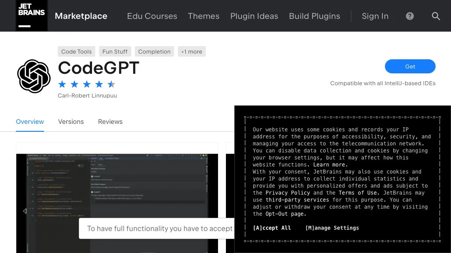Image resolution: width=451 pixels, height=253 pixels.
Task: Click the JetBrains logo
Action: [31, 15]
